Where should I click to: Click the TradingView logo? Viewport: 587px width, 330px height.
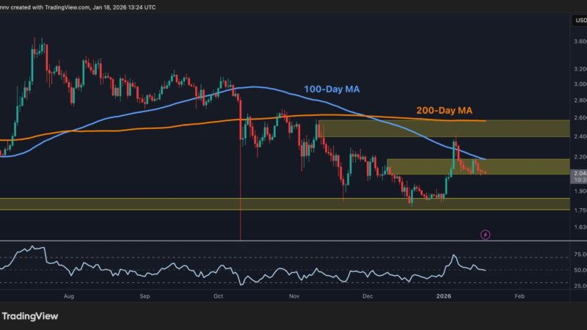[x=29, y=316]
